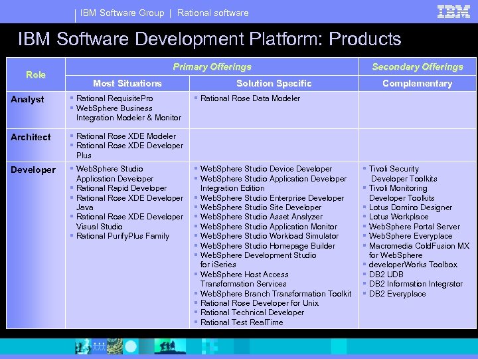Click "Rational Rose Developer for Unix"

point(260,303)
